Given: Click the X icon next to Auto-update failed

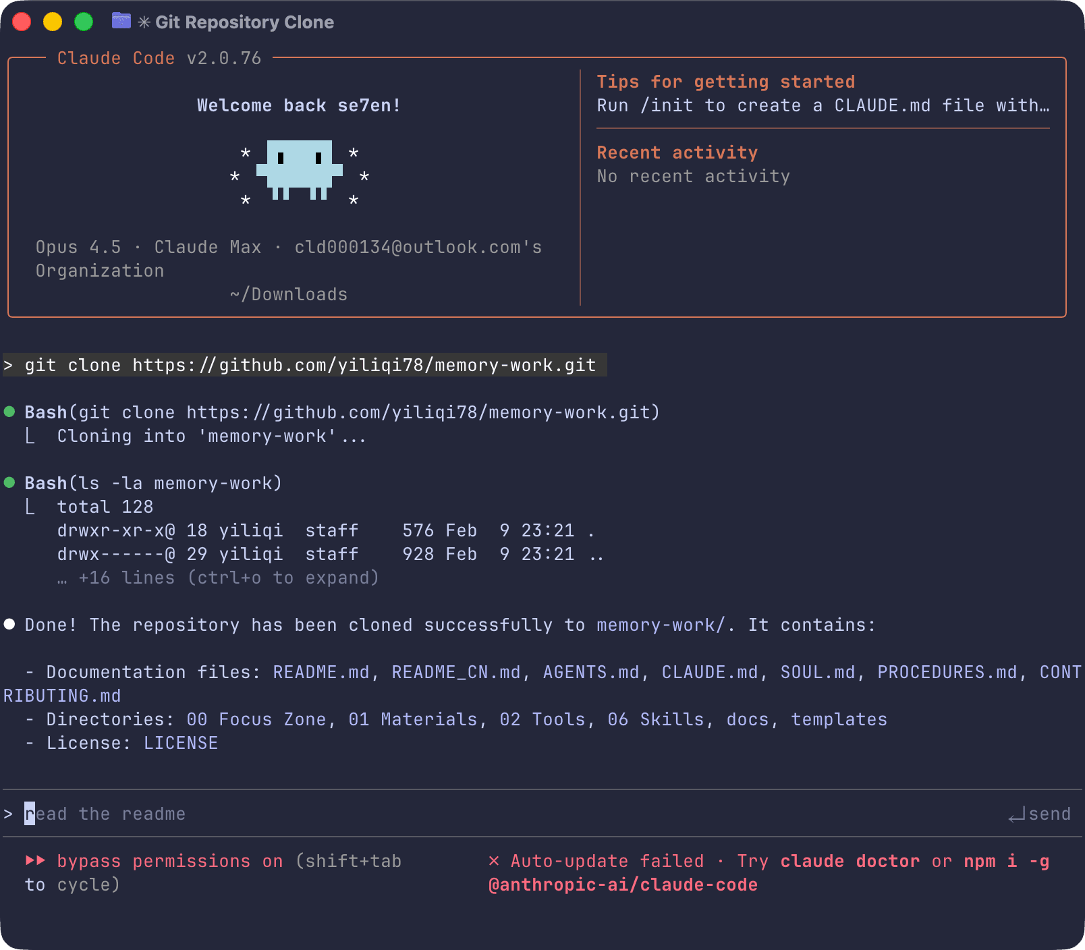Looking at the screenshot, I should click(494, 861).
